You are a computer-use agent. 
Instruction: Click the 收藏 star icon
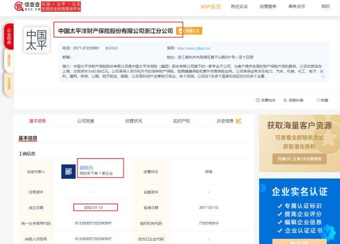tap(318, 100)
